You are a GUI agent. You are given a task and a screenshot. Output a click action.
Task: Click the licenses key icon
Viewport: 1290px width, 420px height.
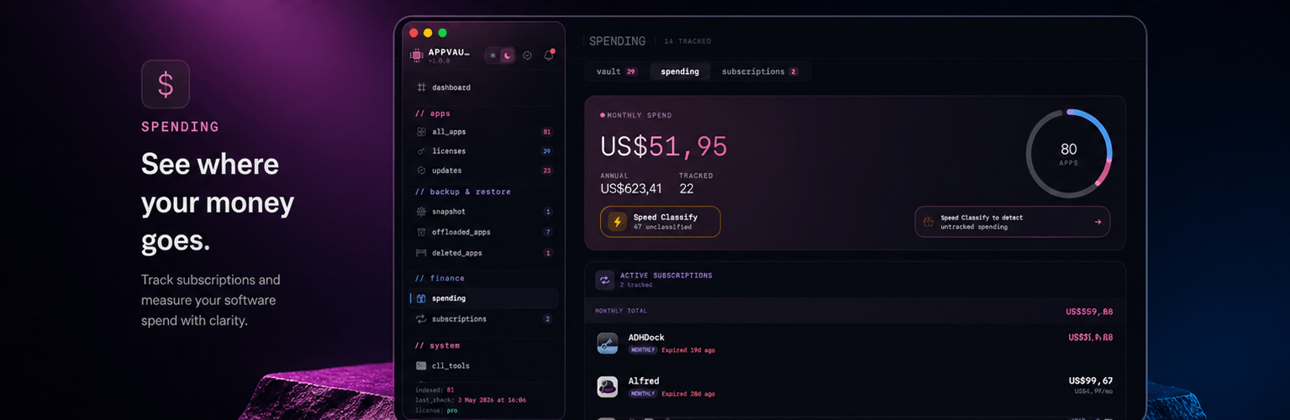[422, 151]
